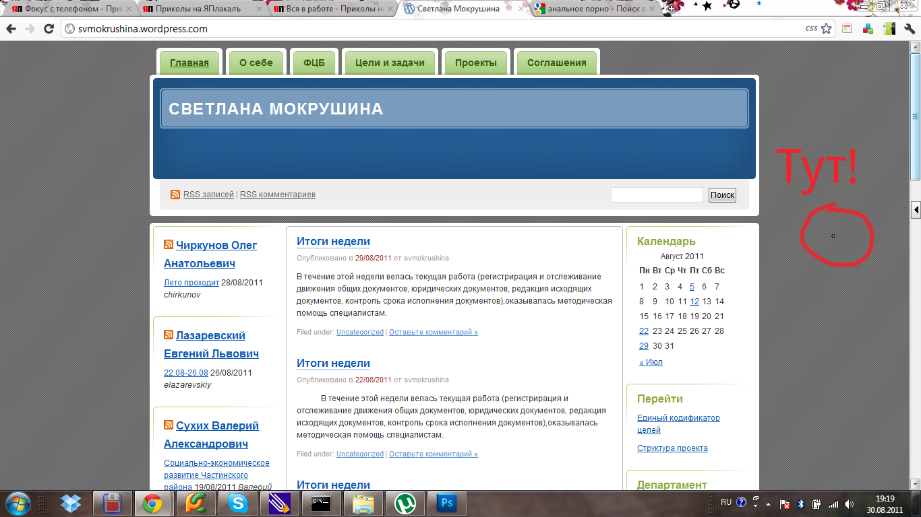Expand the side panel arrow at right edge
The image size is (921, 517).
pyautogui.click(x=916, y=210)
